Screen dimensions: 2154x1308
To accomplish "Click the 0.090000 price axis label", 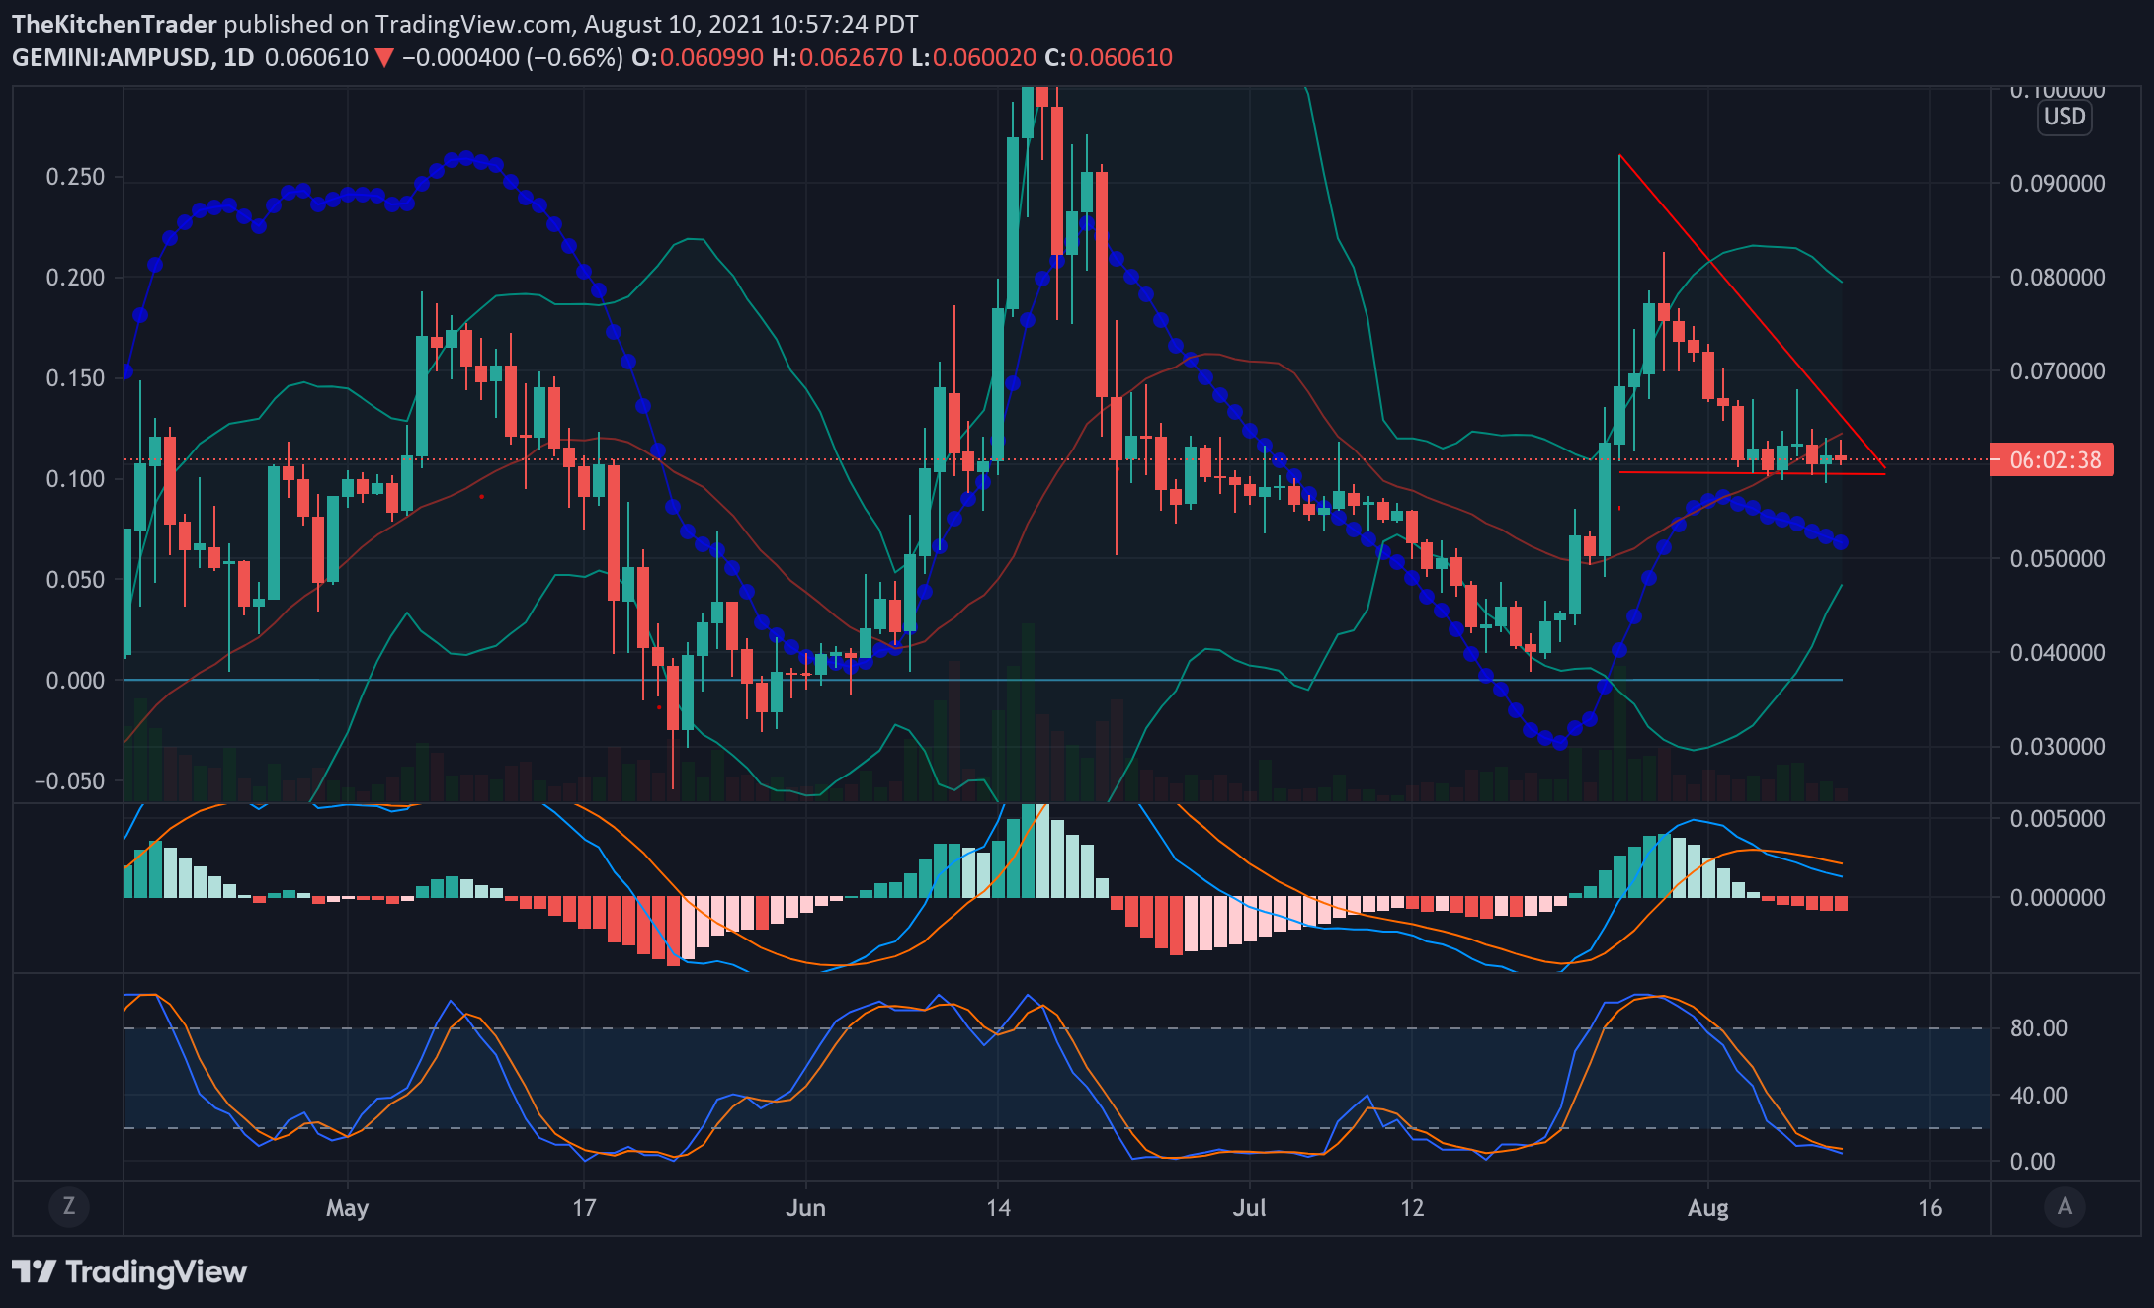I will 2057,184.
